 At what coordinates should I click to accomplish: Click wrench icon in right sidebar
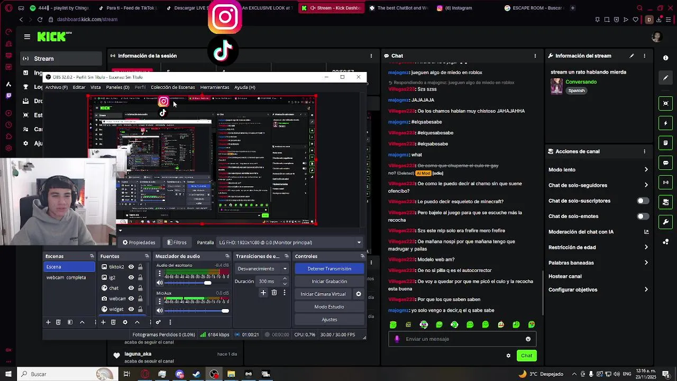click(x=666, y=222)
